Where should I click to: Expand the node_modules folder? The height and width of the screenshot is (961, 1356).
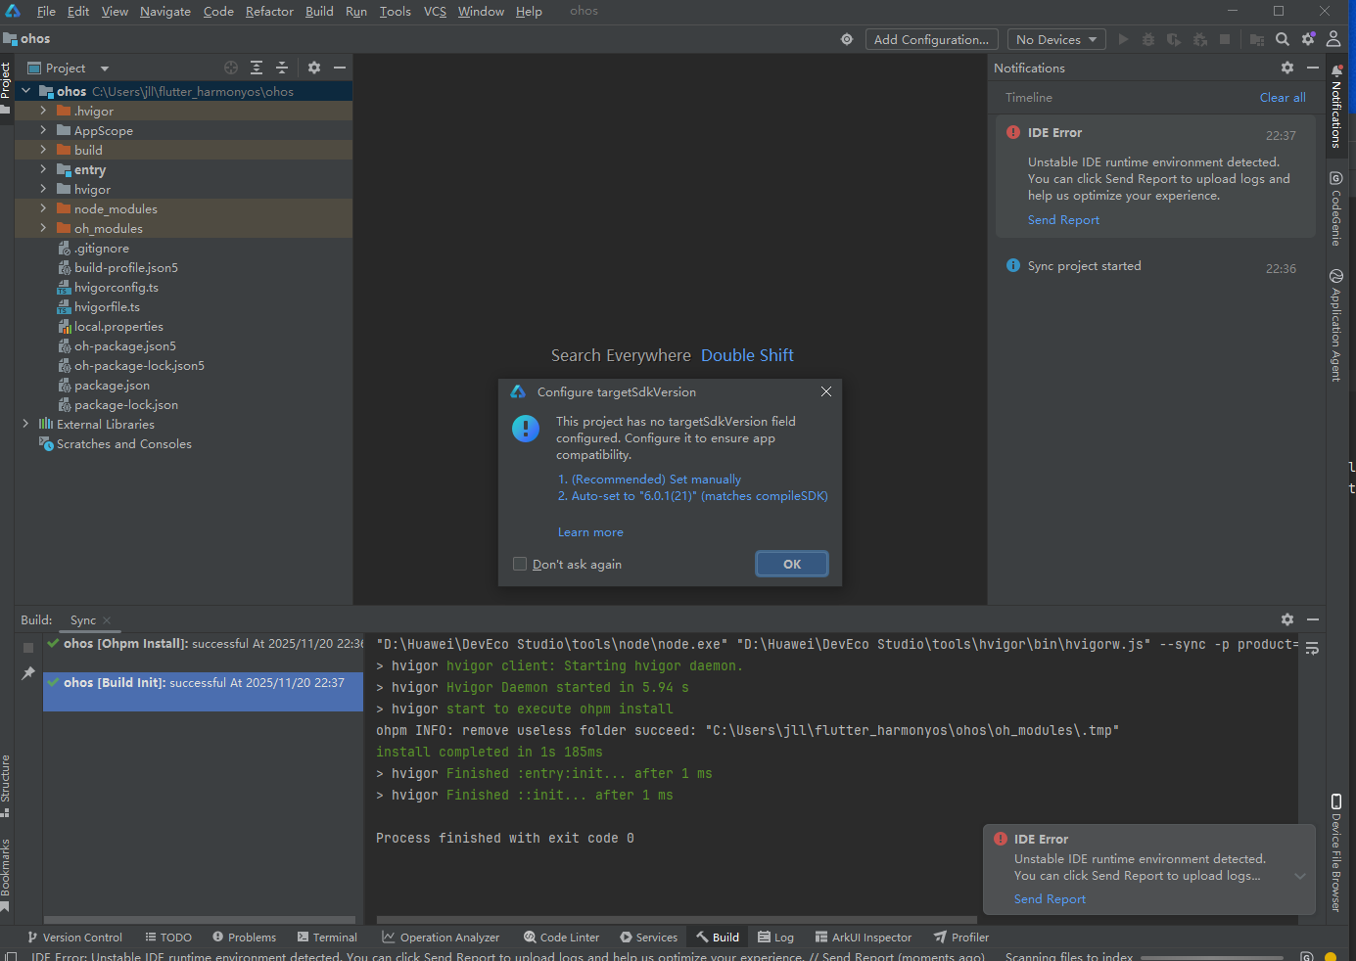coord(43,208)
